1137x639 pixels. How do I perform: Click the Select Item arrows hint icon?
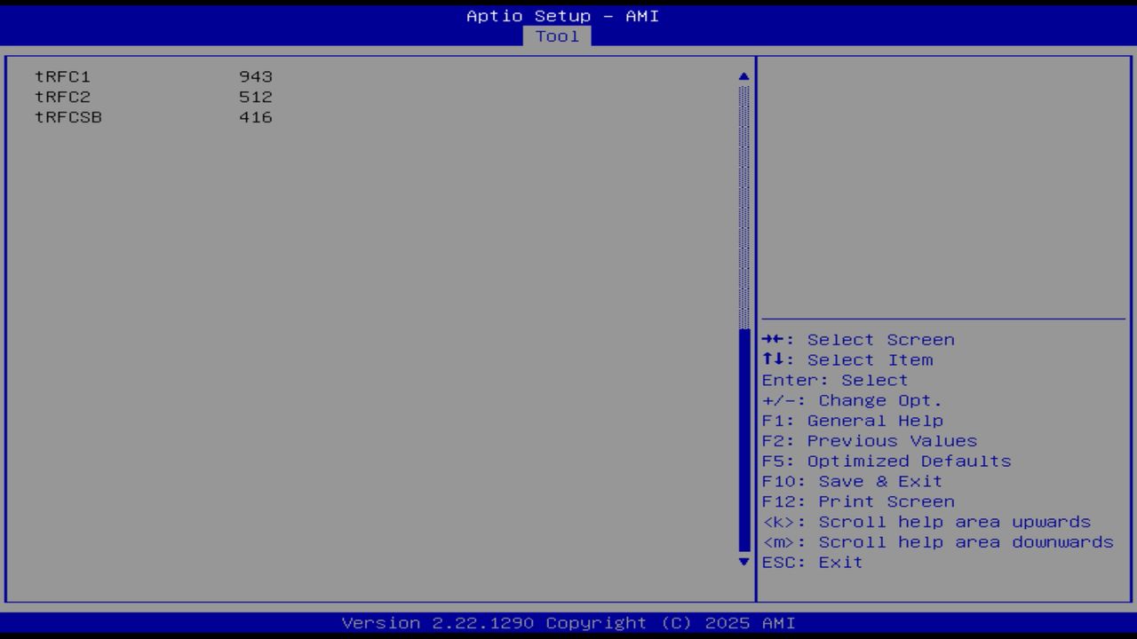tap(775, 359)
